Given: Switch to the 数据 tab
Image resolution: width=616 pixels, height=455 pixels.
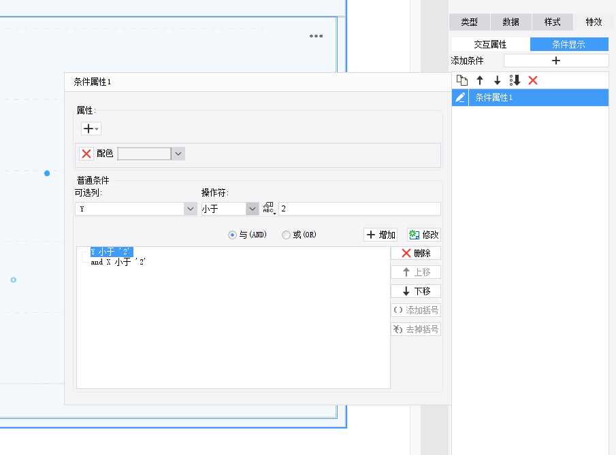Looking at the screenshot, I should pyautogui.click(x=510, y=22).
